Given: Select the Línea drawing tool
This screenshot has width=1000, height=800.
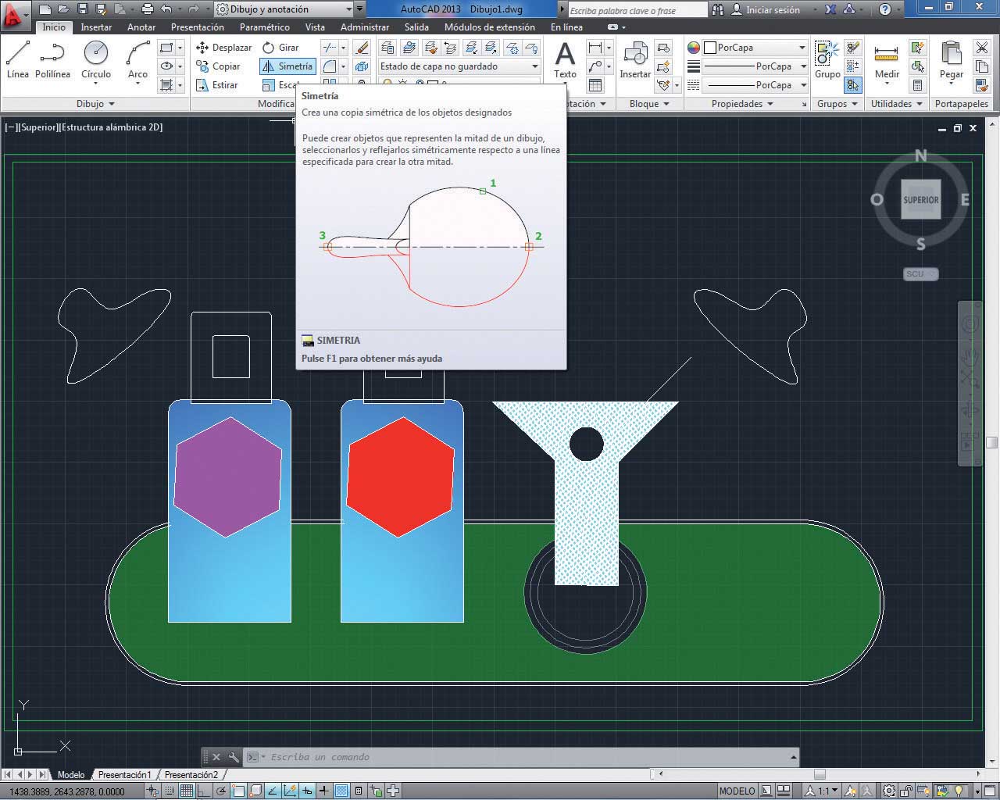Looking at the screenshot, I should [17, 60].
